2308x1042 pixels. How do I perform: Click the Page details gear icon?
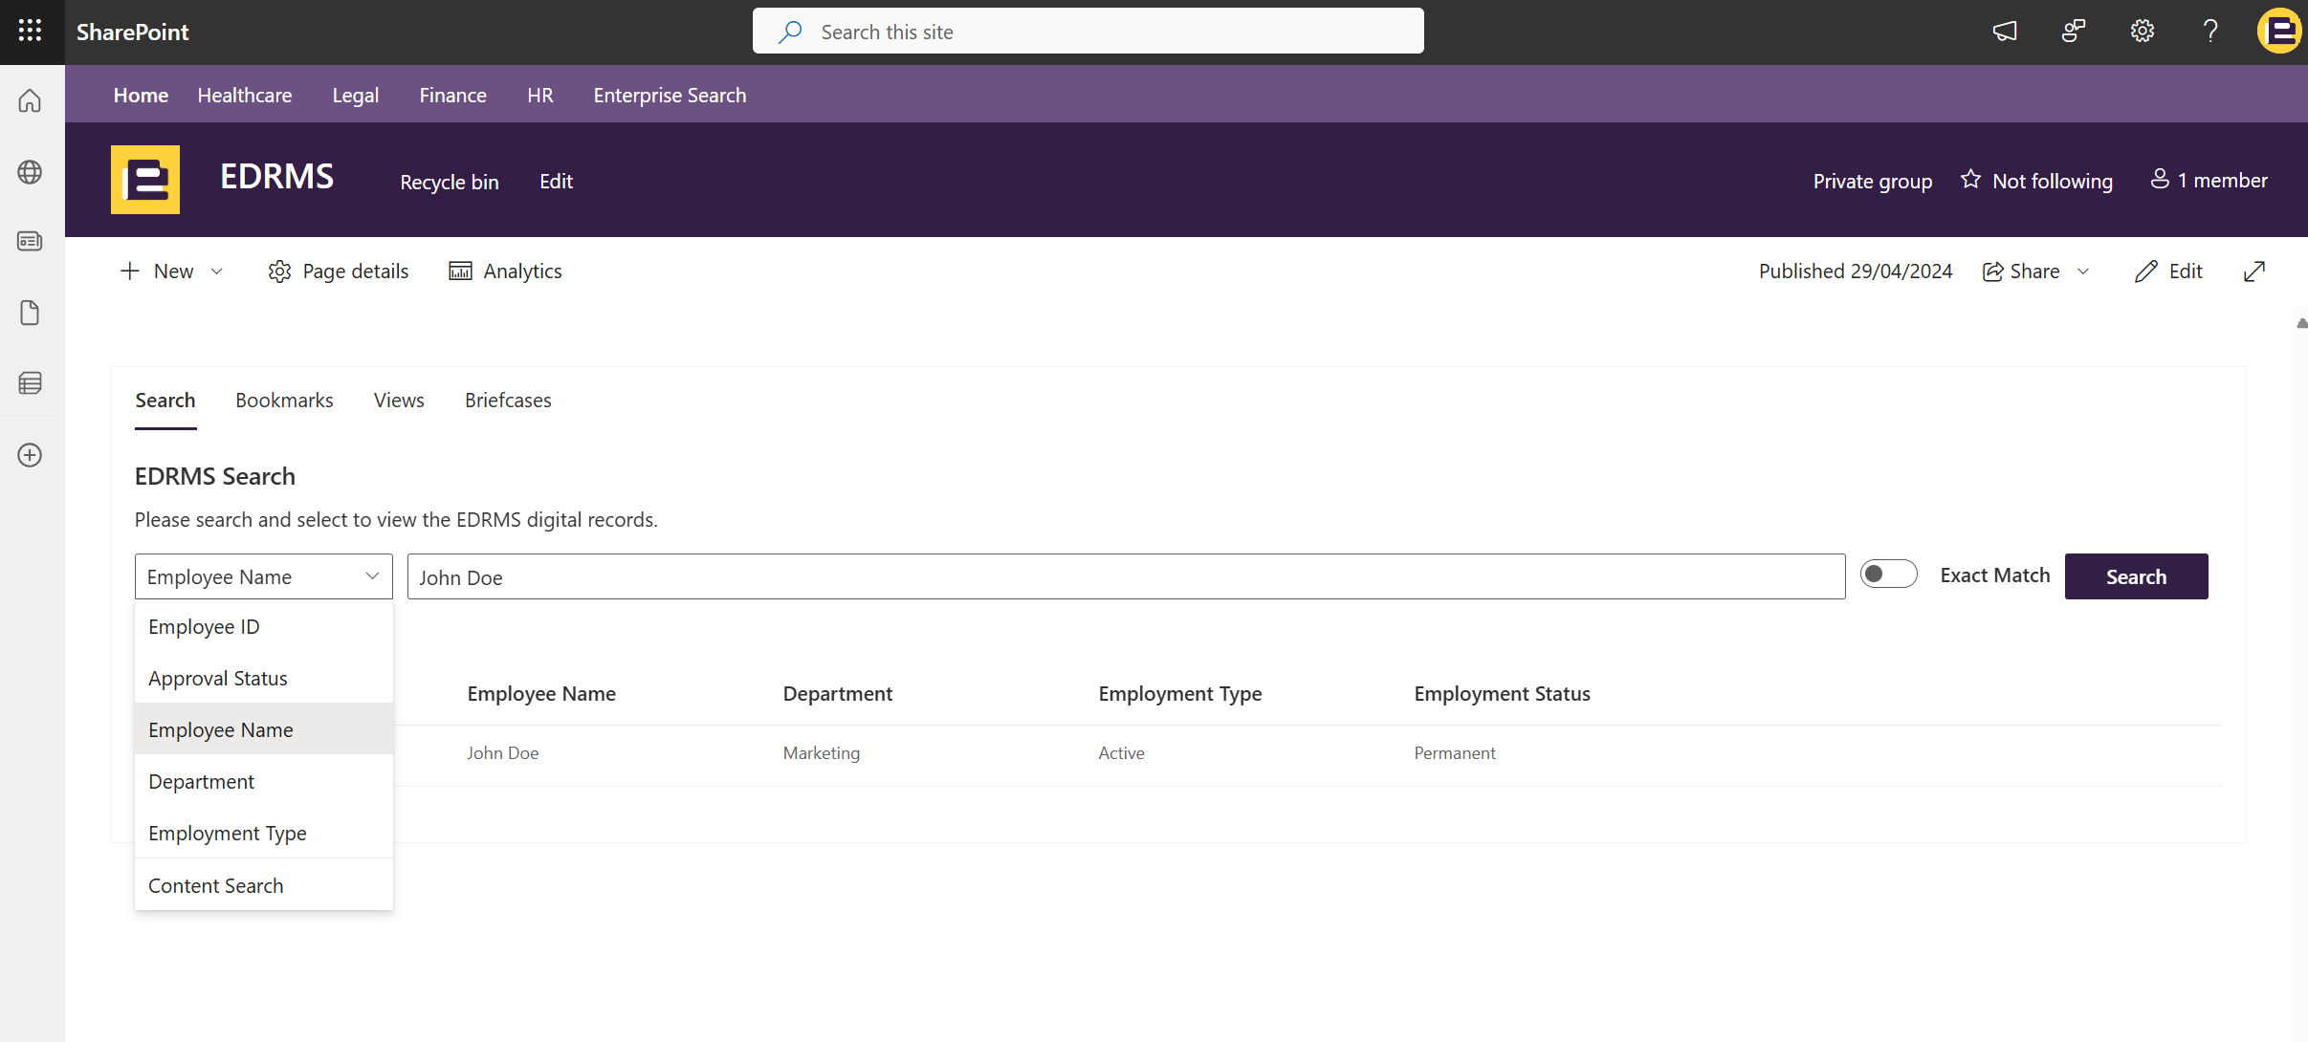pos(279,271)
